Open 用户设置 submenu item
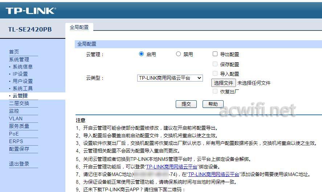The image size is (322, 192). pyautogui.click(x=23, y=81)
